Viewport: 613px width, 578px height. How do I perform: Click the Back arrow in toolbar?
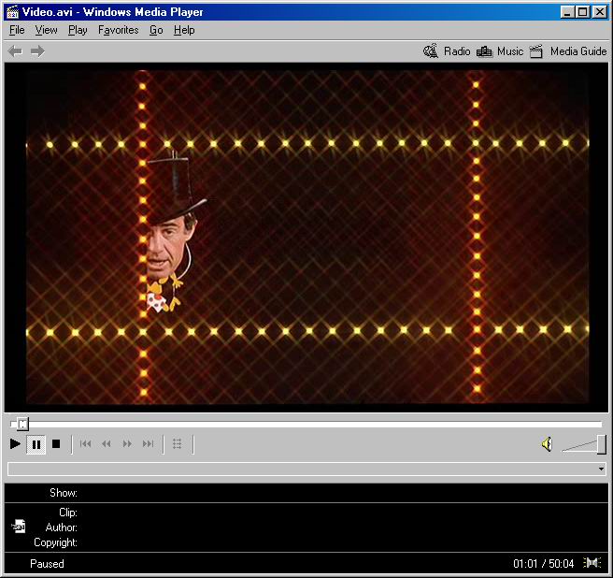(x=15, y=51)
